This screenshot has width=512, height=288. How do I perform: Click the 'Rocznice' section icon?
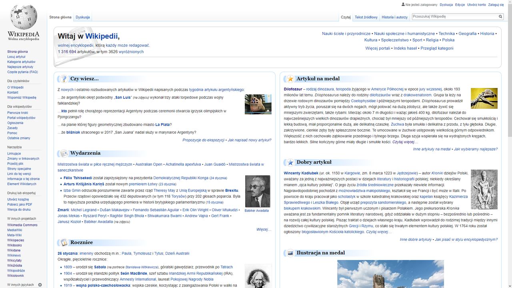click(64, 242)
